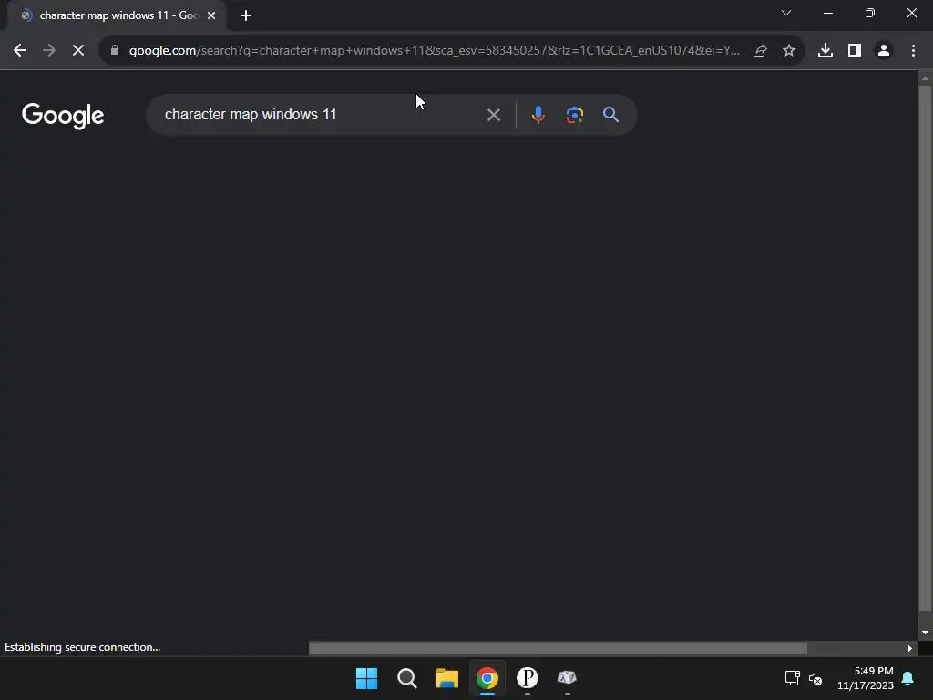Image resolution: width=933 pixels, height=700 pixels.
Task: Click the Chrome taskbar icon
Action: point(487,678)
